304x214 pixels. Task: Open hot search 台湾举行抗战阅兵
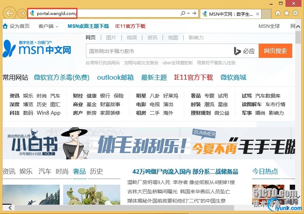[x=103, y=63]
